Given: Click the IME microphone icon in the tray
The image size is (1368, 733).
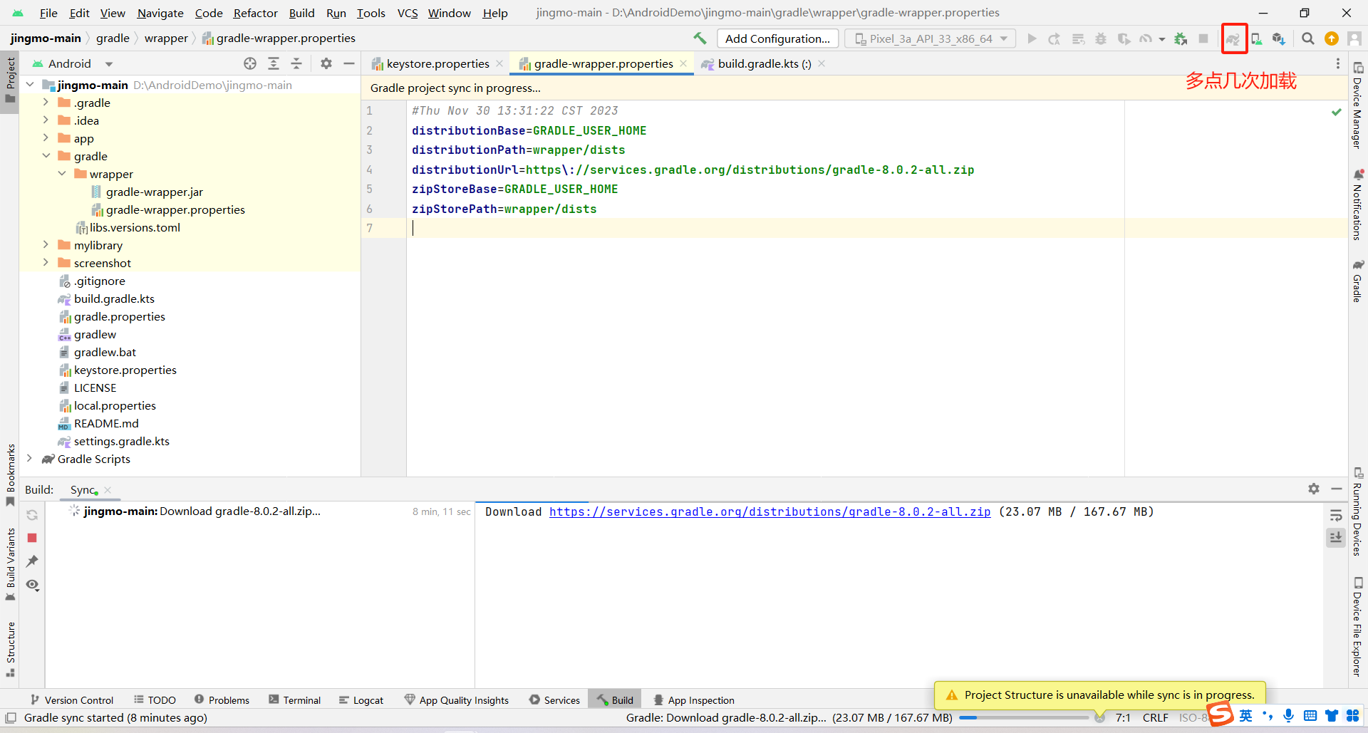Looking at the screenshot, I should click(1288, 716).
